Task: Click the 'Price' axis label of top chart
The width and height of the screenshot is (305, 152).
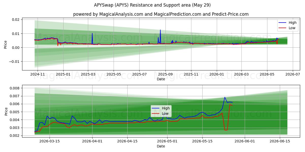Action: pyautogui.click(x=6, y=45)
